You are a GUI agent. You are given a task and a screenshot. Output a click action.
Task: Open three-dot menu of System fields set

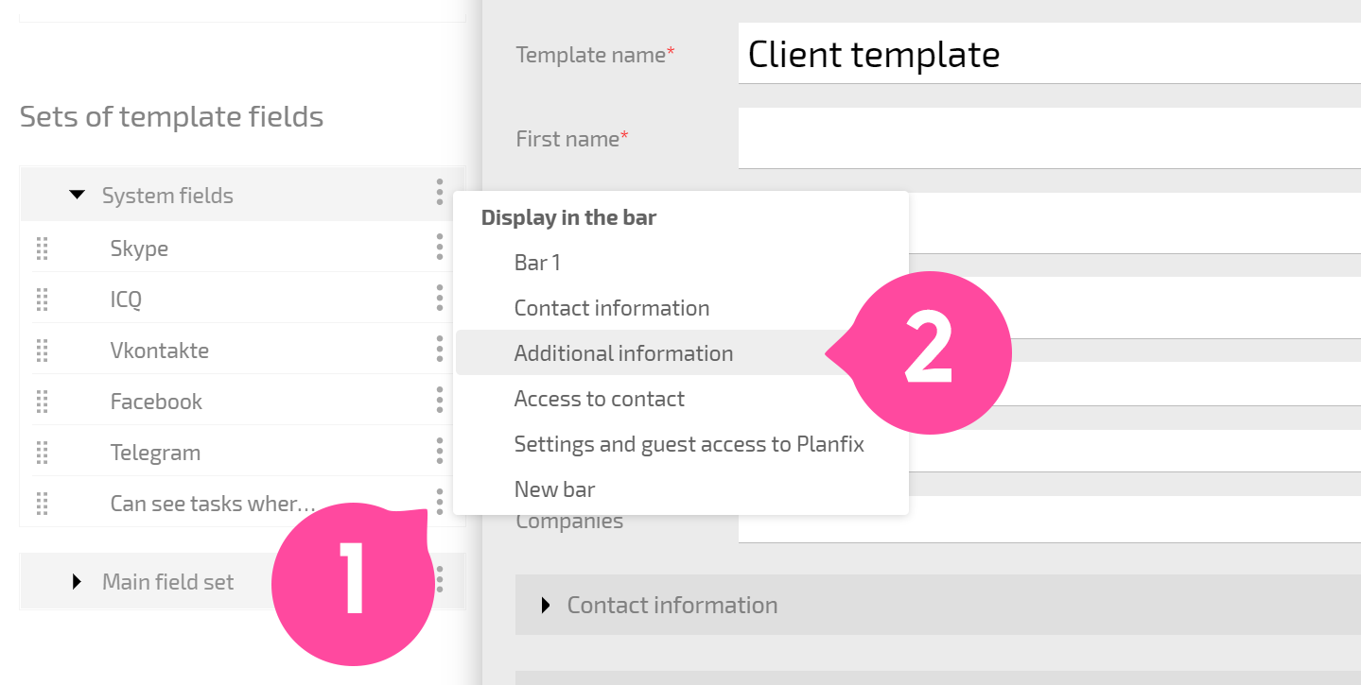click(440, 192)
